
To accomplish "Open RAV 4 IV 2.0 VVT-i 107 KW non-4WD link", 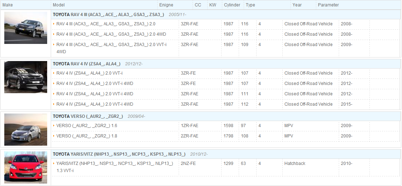I will (x=89, y=73).
